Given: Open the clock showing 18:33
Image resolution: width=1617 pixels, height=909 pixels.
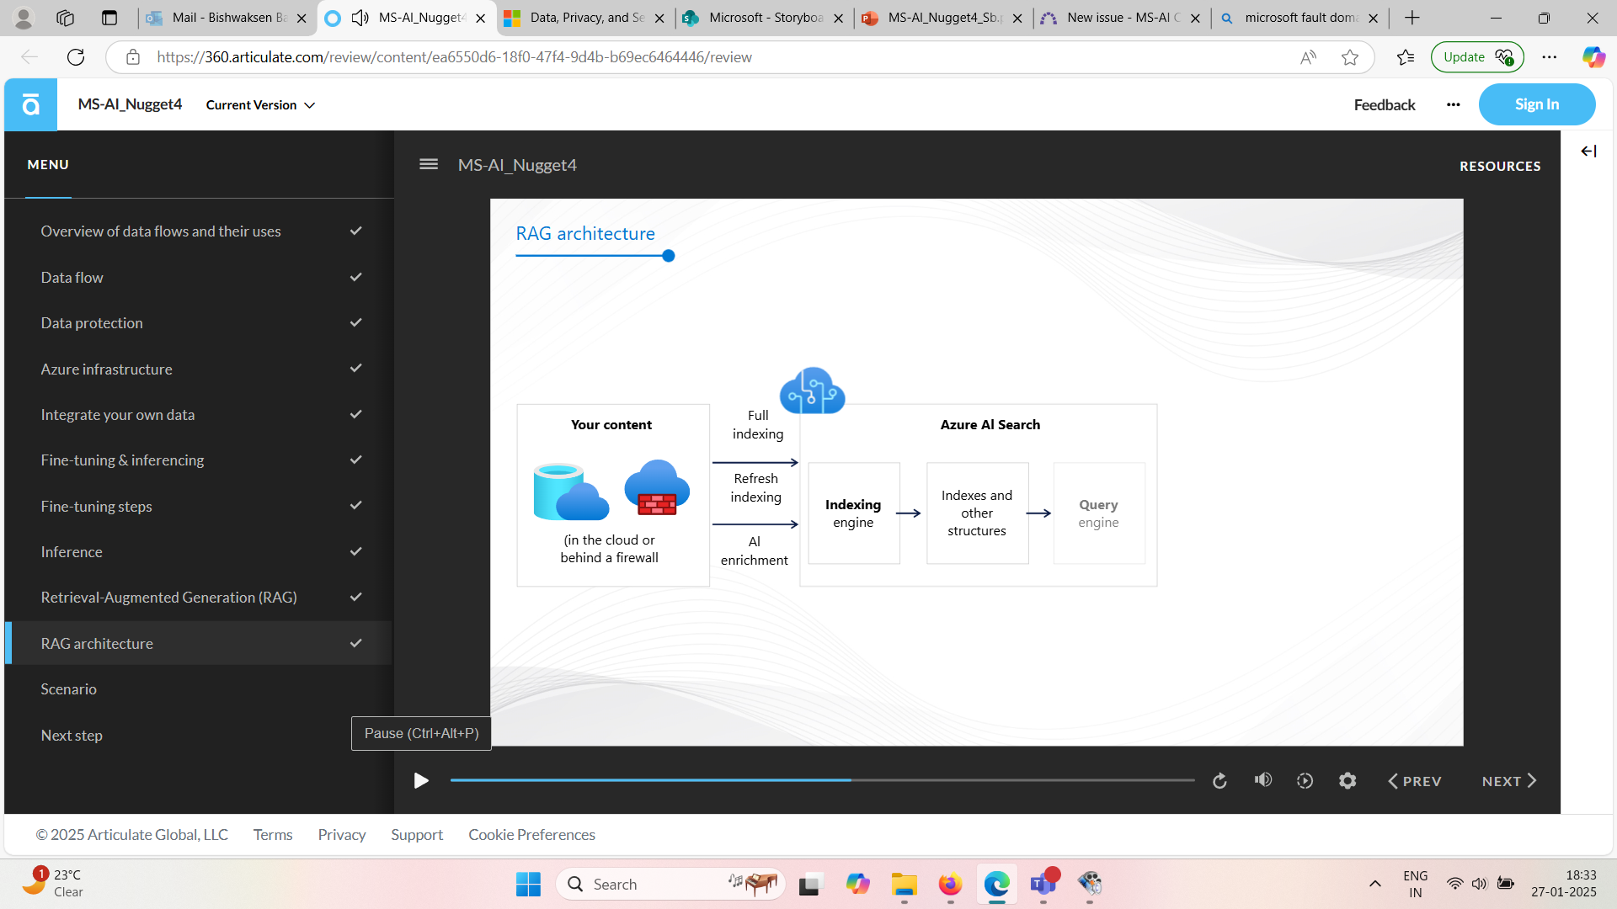Looking at the screenshot, I should click(x=1564, y=884).
